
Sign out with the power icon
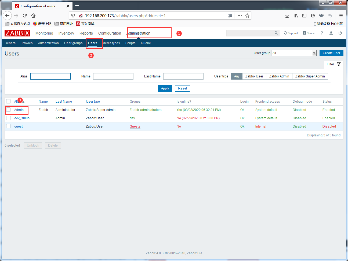click(x=340, y=33)
